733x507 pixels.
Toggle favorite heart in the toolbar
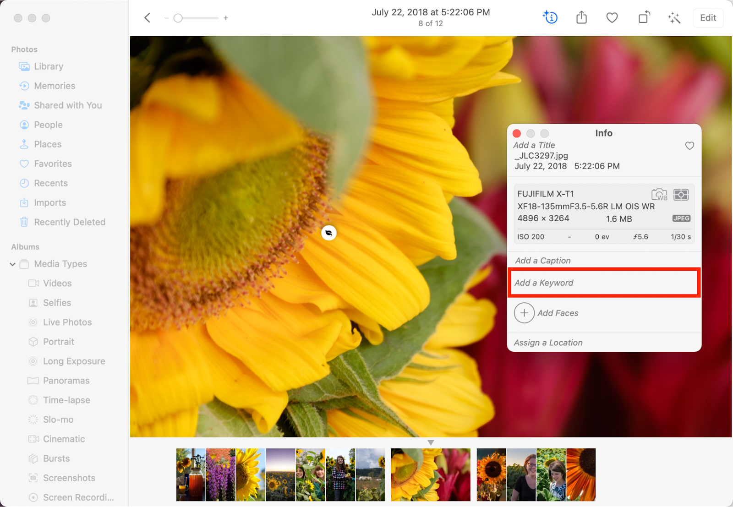[x=612, y=18]
